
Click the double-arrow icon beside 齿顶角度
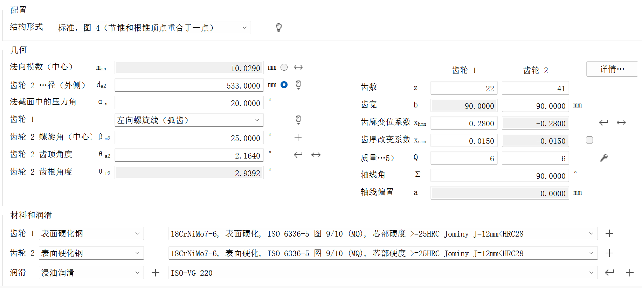pos(316,155)
